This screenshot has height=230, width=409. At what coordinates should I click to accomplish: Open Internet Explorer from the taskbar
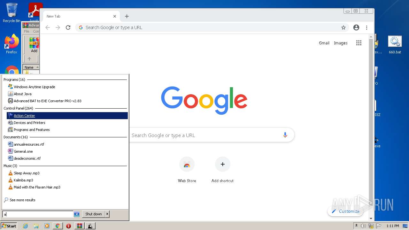pyautogui.click(x=26, y=226)
